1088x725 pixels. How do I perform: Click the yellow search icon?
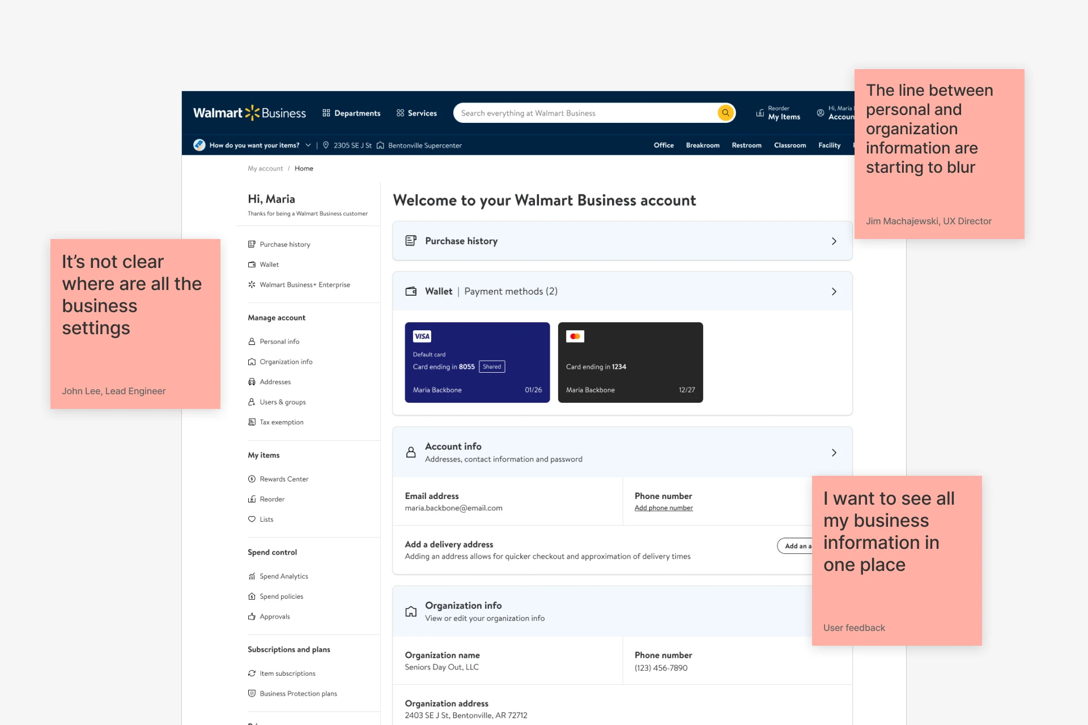725,113
